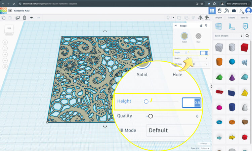Toggle the shape lock icon

201,25
